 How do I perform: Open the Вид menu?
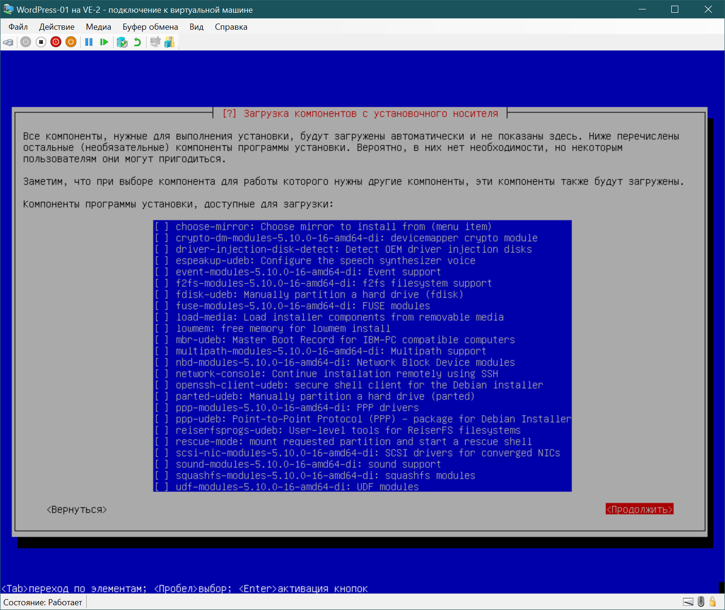click(x=197, y=27)
